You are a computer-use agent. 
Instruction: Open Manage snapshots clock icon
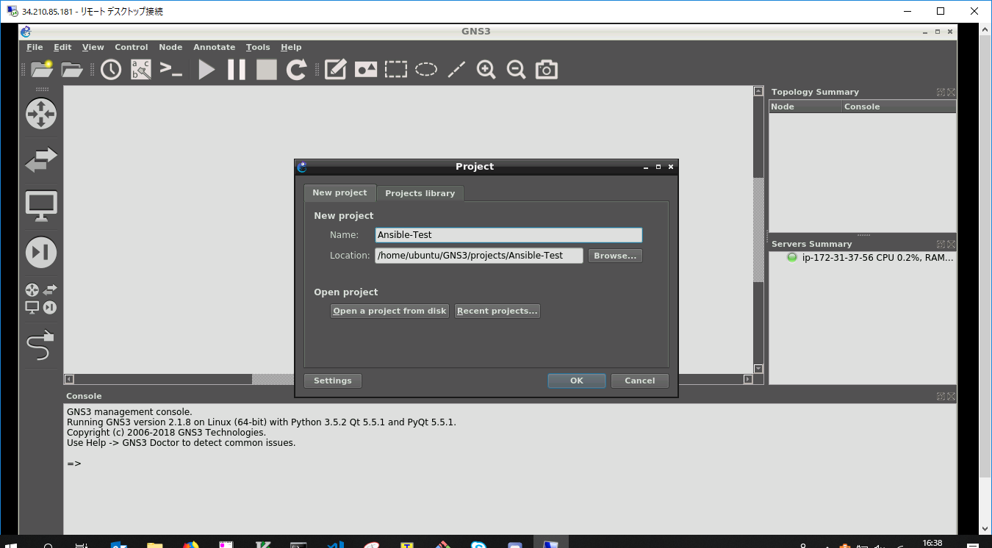[111, 69]
